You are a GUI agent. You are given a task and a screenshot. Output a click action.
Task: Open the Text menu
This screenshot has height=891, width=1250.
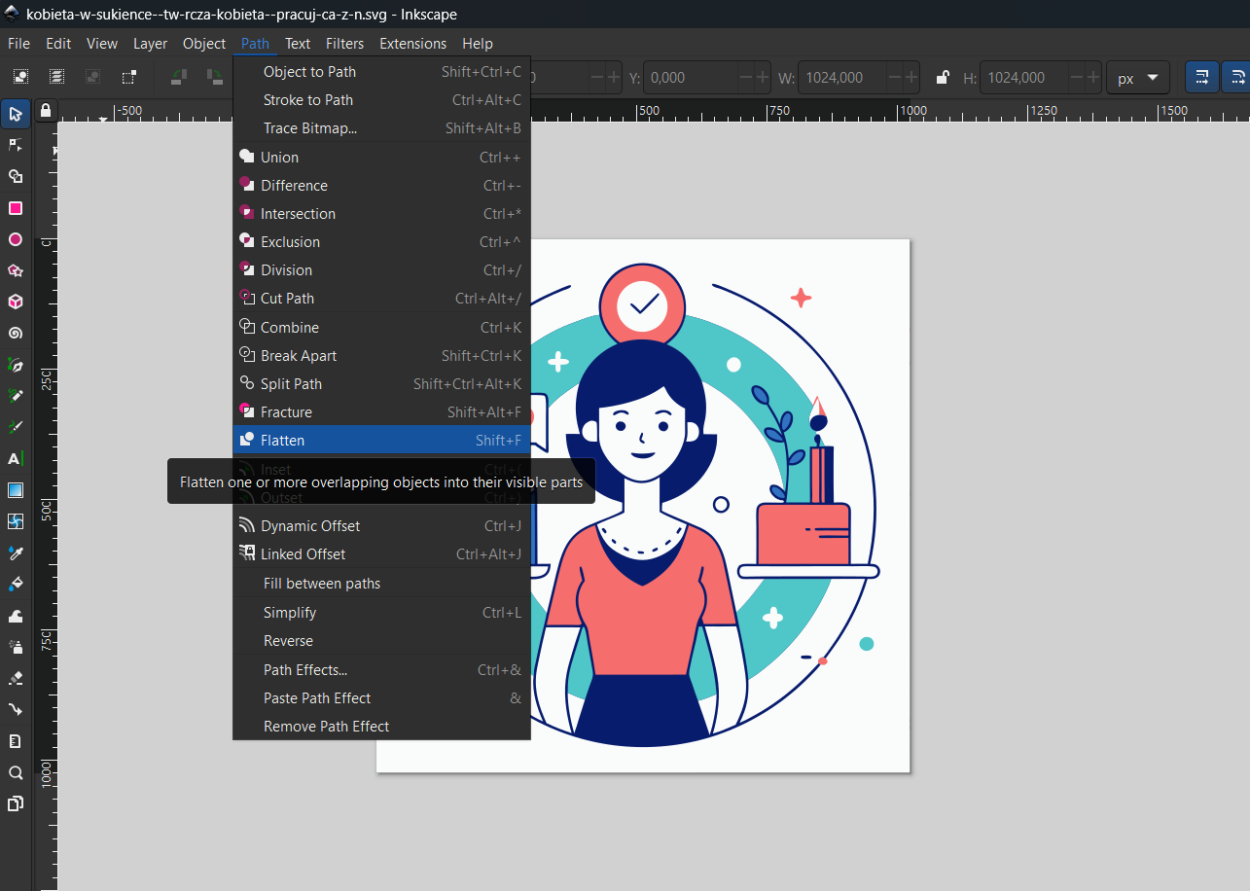point(298,44)
